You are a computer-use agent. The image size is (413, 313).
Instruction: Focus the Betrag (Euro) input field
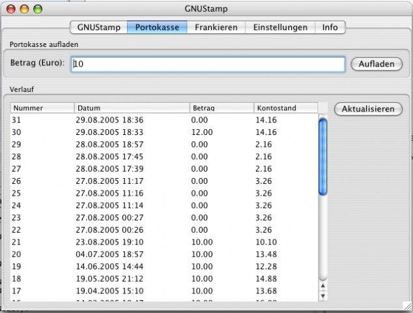(208, 65)
